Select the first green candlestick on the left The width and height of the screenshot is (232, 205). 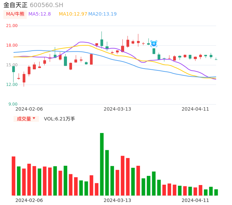[14, 69]
